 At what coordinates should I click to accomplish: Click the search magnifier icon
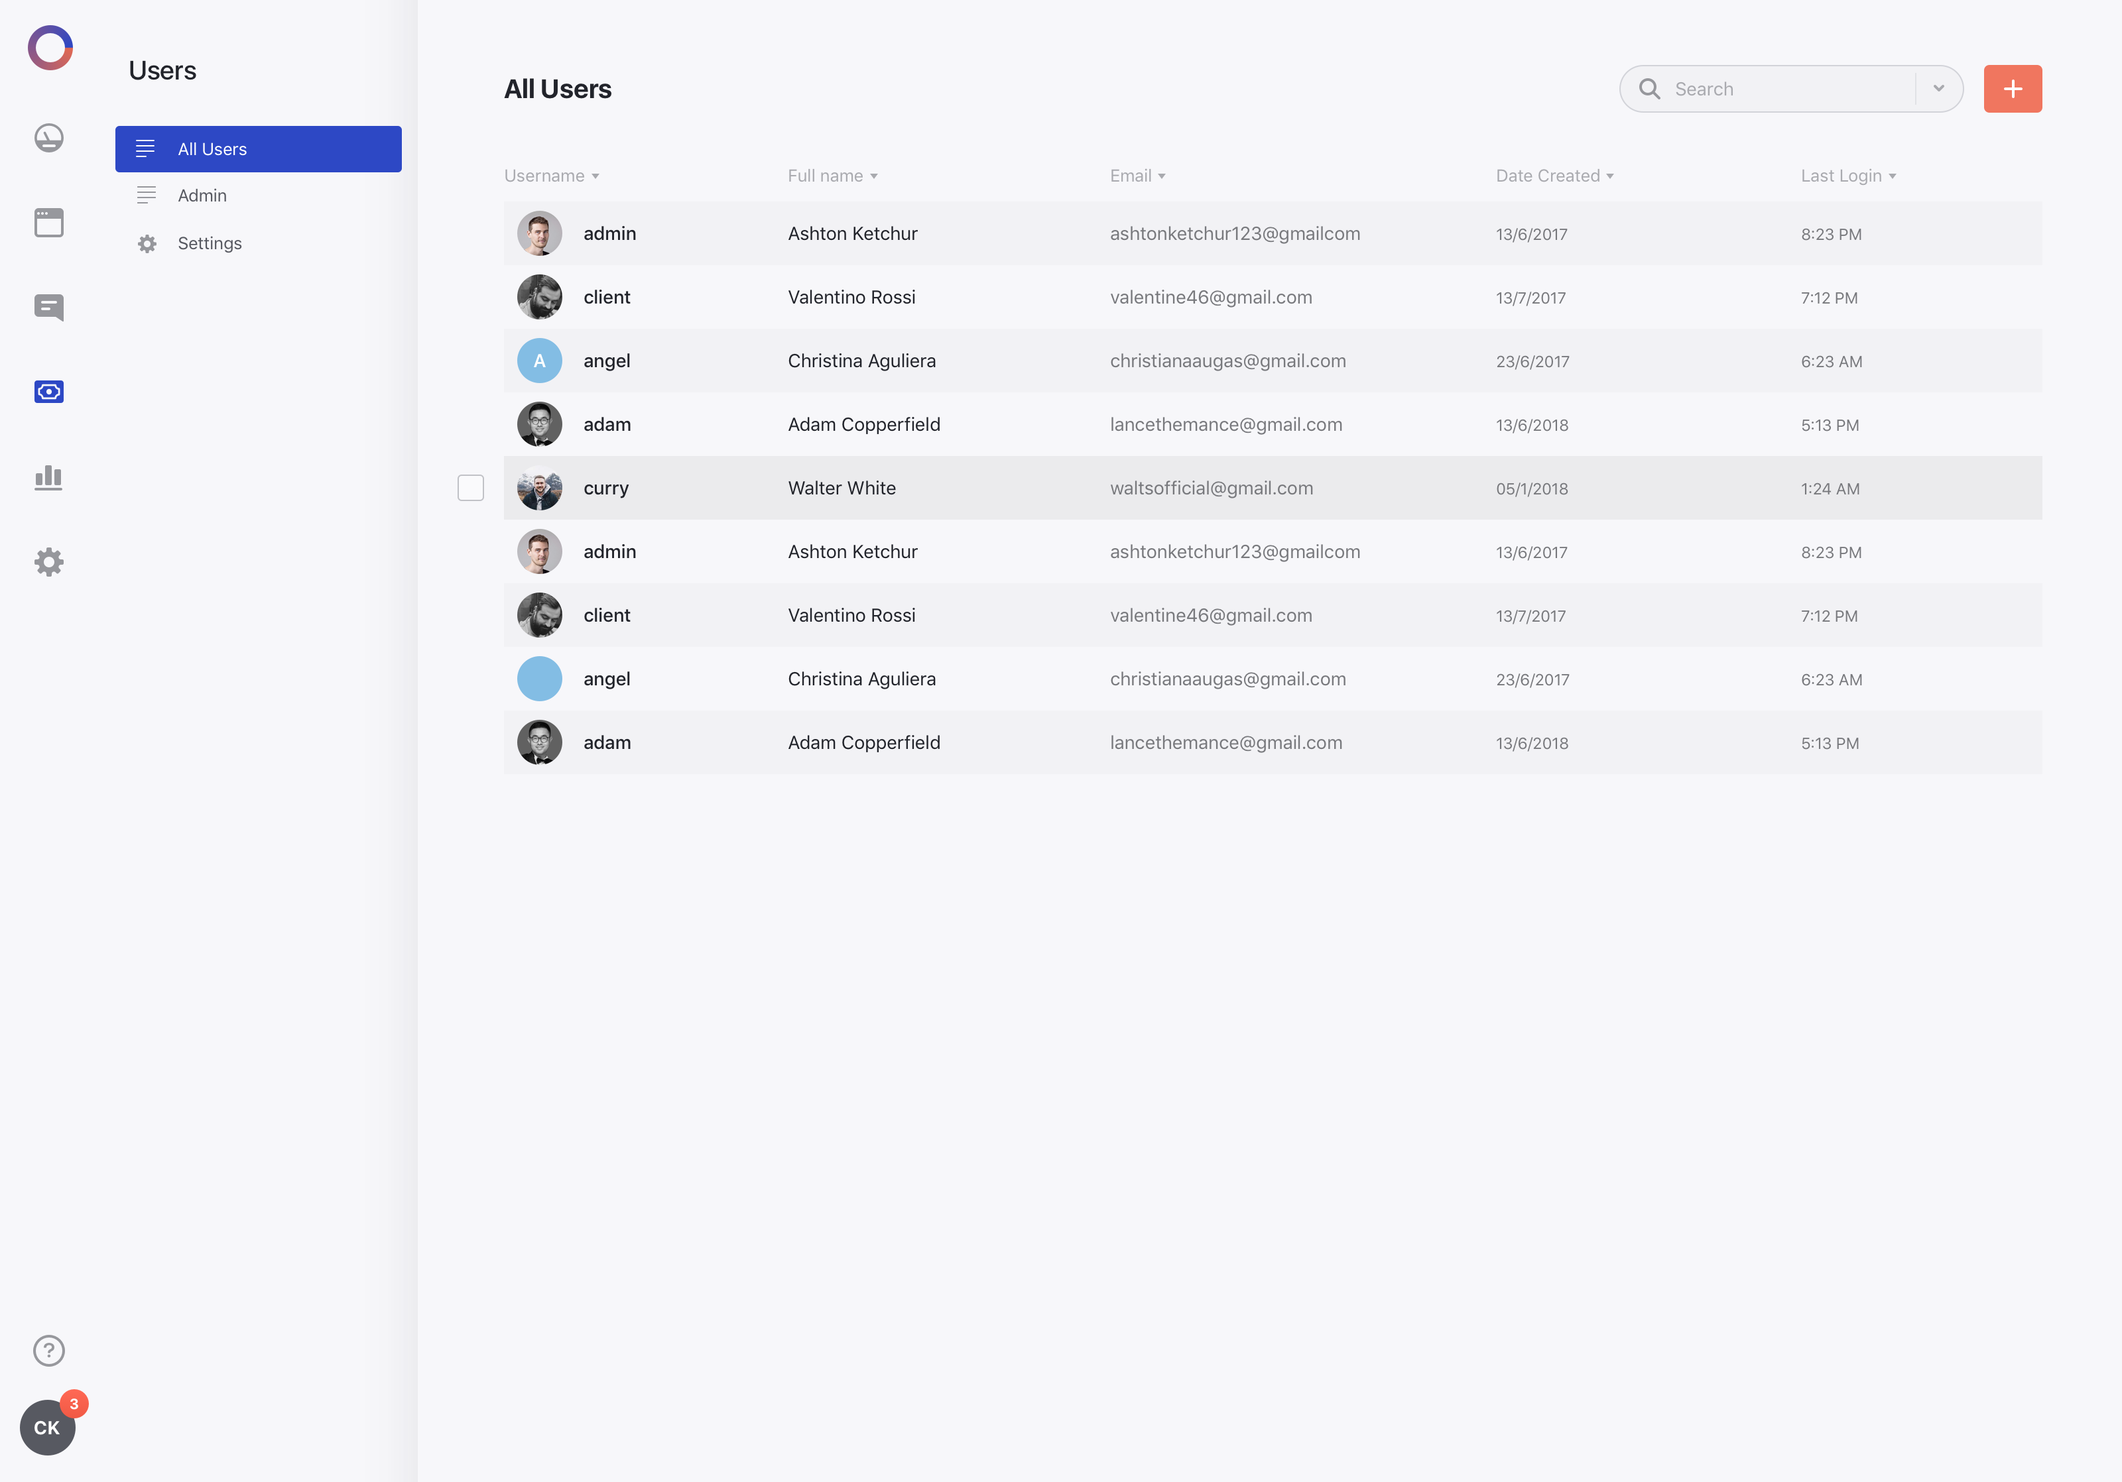(x=1651, y=89)
